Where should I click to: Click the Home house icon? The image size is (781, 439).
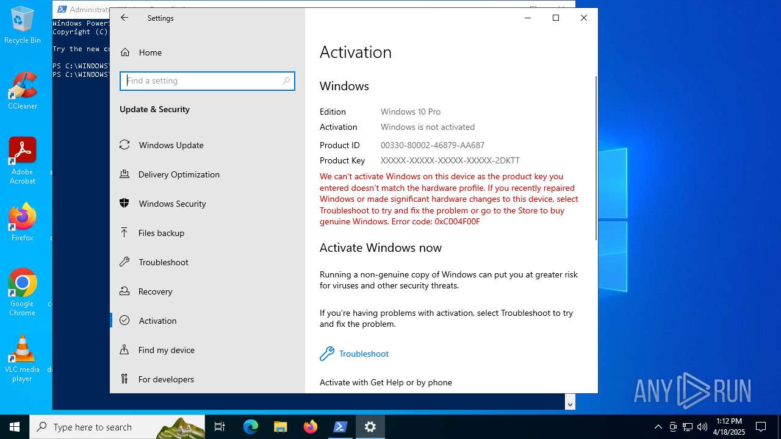pyautogui.click(x=124, y=52)
